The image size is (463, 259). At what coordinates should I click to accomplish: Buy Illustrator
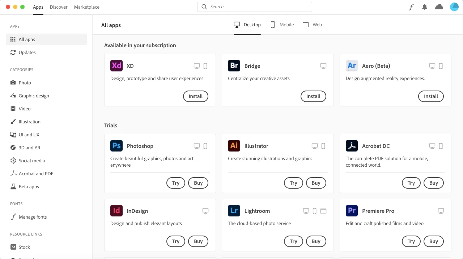click(316, 183)
